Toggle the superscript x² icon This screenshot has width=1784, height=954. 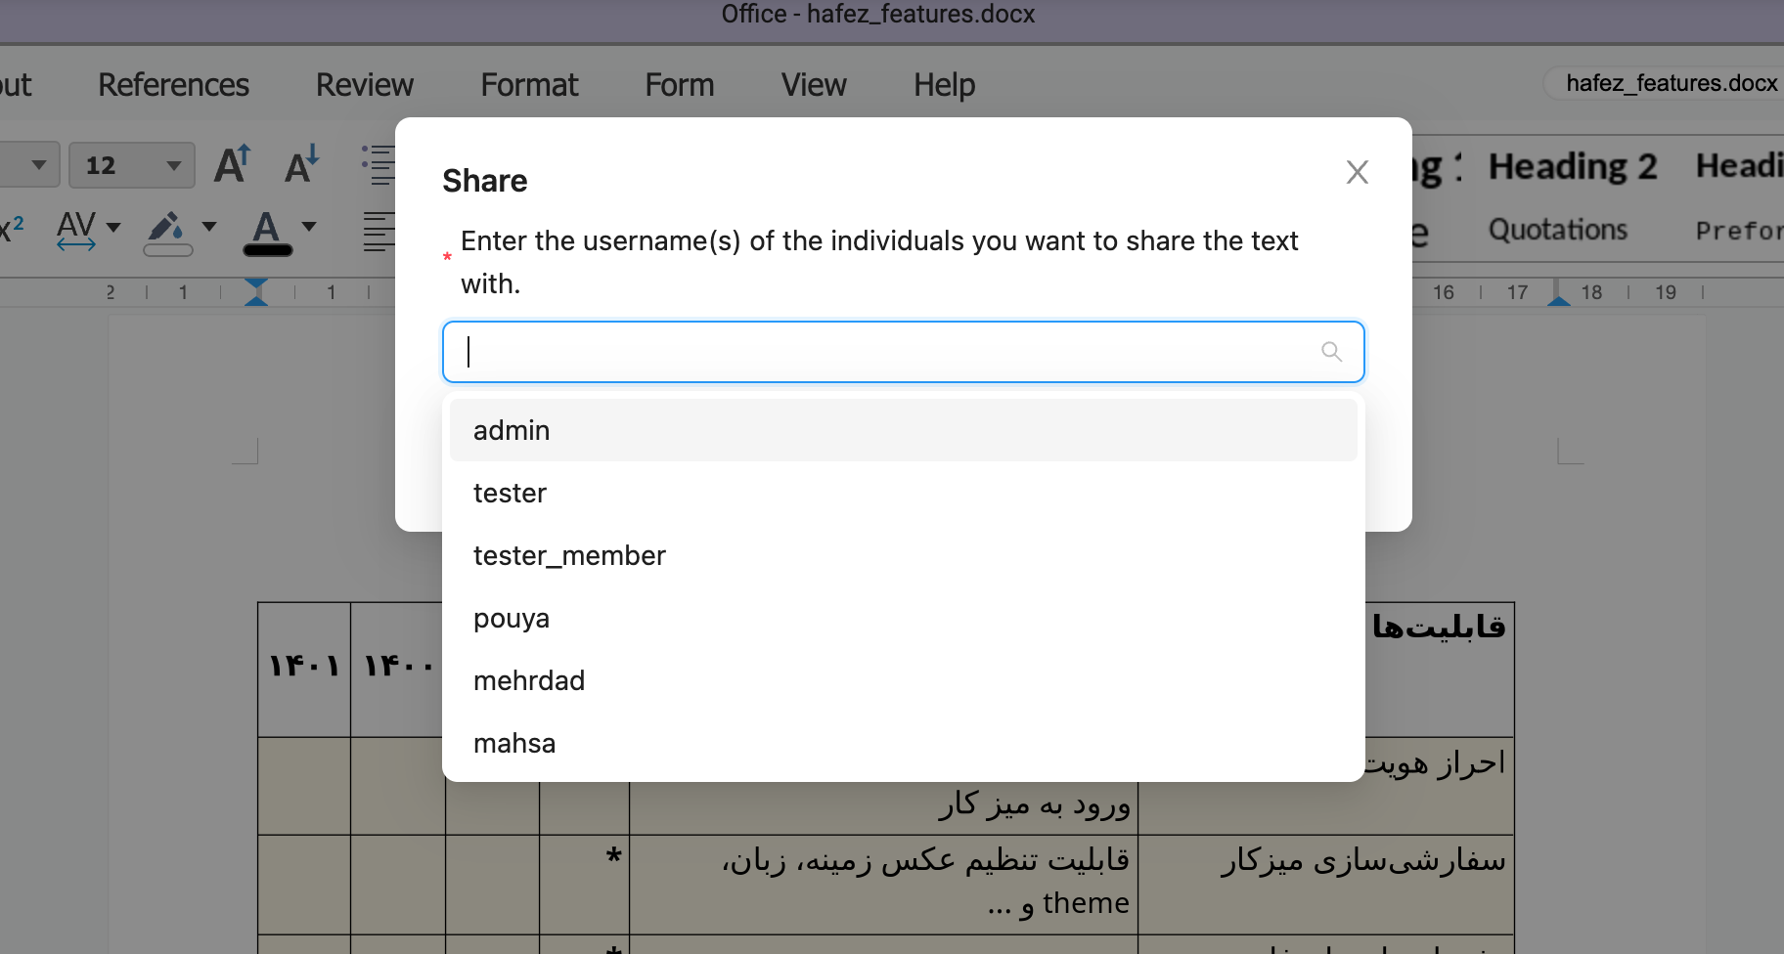(12, 230)
